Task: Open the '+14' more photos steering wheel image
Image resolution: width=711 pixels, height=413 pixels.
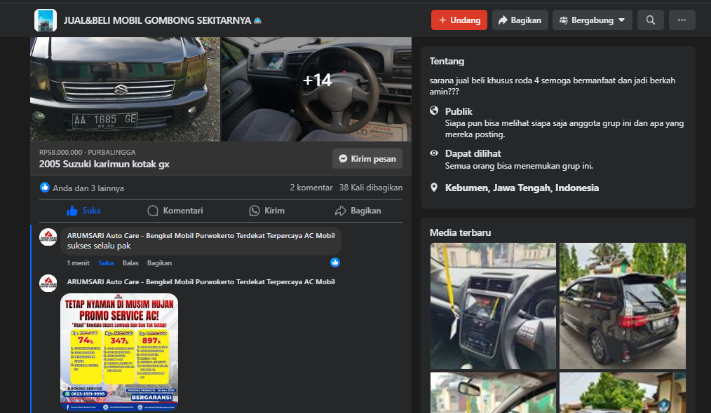Action: 316,89
